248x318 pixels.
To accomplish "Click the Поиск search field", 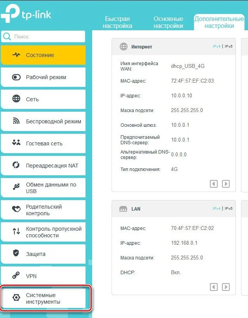I will 43,36.
